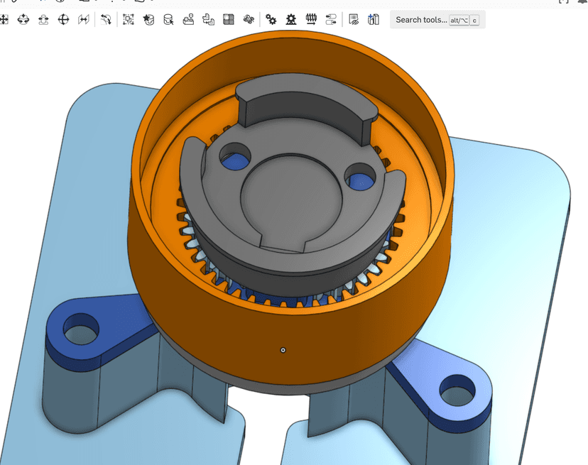Click the cylinder-with-cursor toolbar icon

pyautogui.click(x=168, y=20)
